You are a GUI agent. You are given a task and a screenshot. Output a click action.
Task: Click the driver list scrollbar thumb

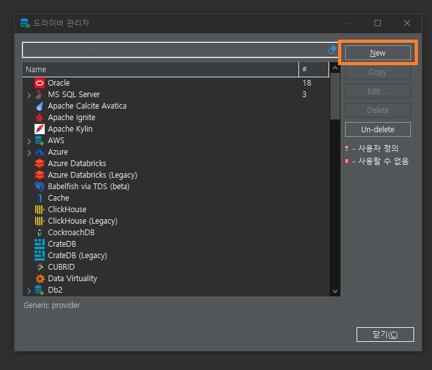click(x=335, y=96)
